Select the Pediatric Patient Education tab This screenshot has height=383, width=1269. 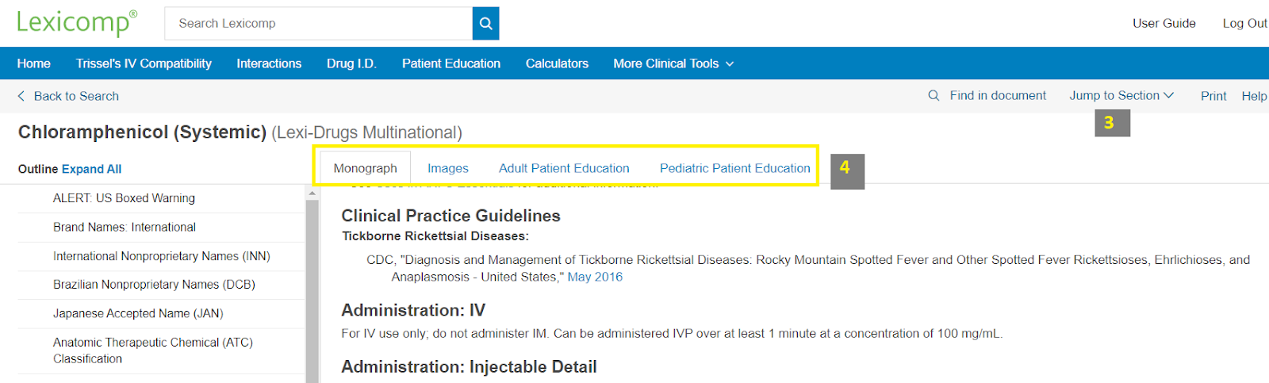(x=734, y=168)
